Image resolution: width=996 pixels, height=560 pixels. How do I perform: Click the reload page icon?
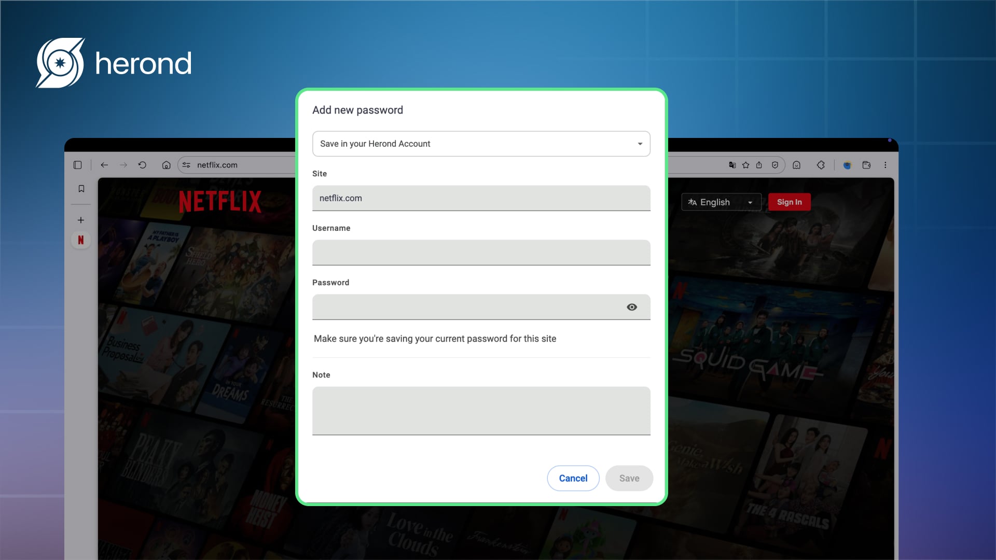pos(142,165)
